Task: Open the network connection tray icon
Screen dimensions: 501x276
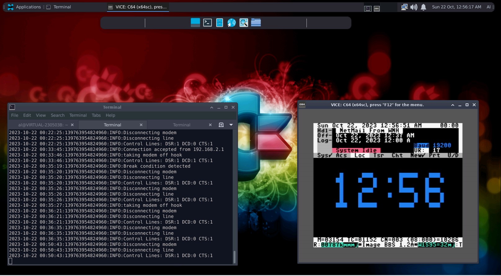Action: (404, 7)
